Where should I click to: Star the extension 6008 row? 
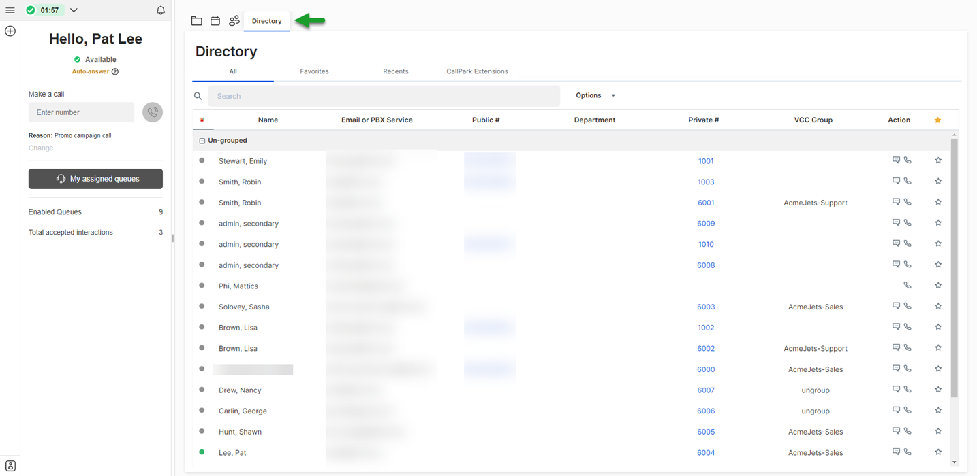coord(938,265)
